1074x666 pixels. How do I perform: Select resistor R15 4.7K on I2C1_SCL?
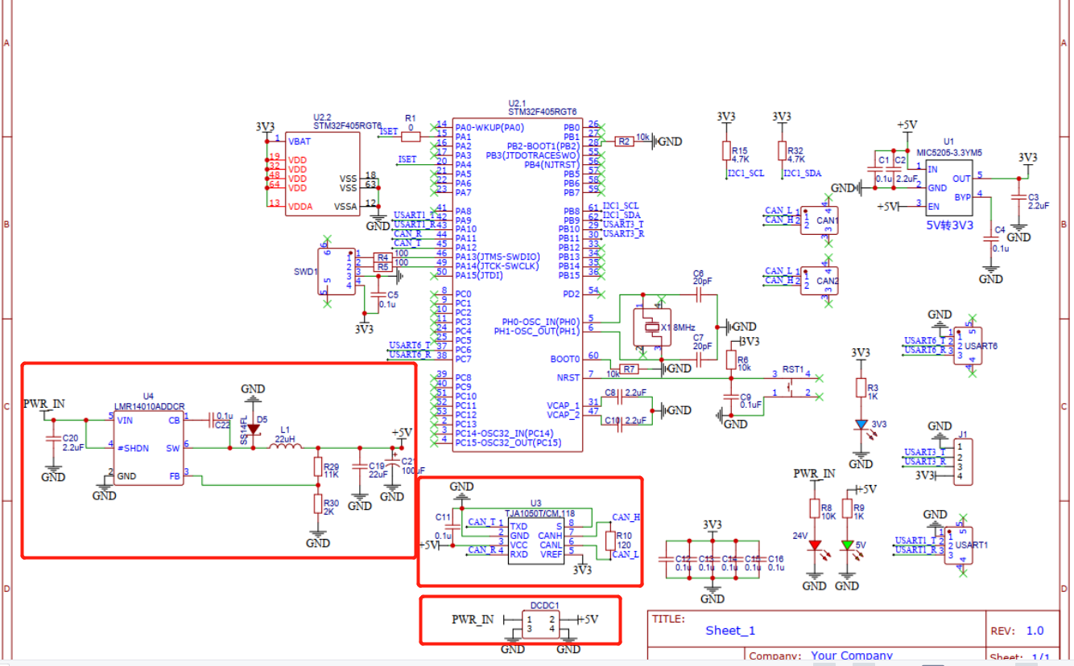click(725, 151)
